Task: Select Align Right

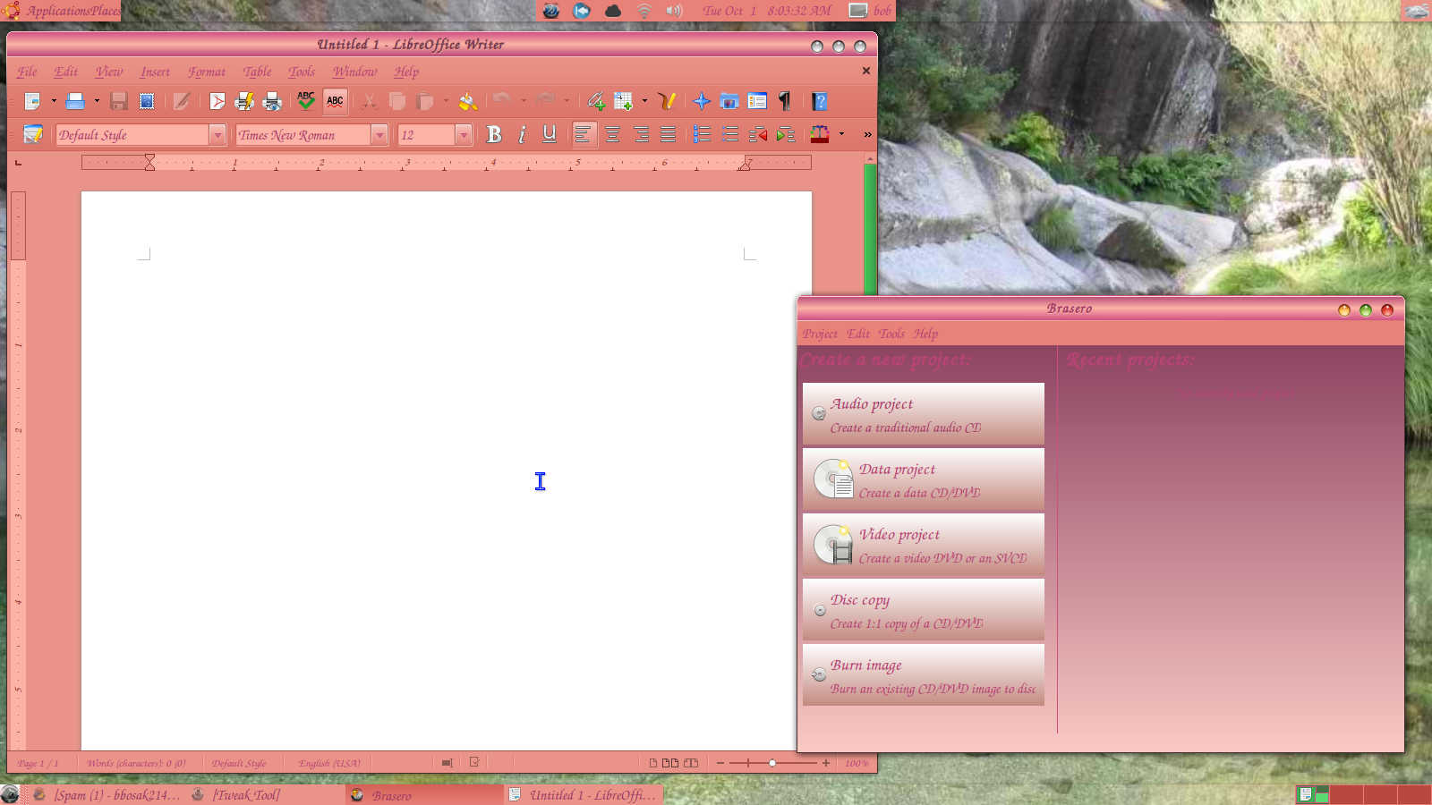Action: point(641,134)
